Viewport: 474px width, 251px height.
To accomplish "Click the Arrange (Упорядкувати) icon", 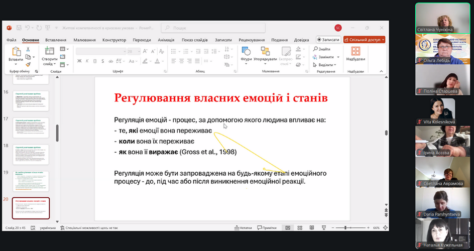I will (265, 52).
